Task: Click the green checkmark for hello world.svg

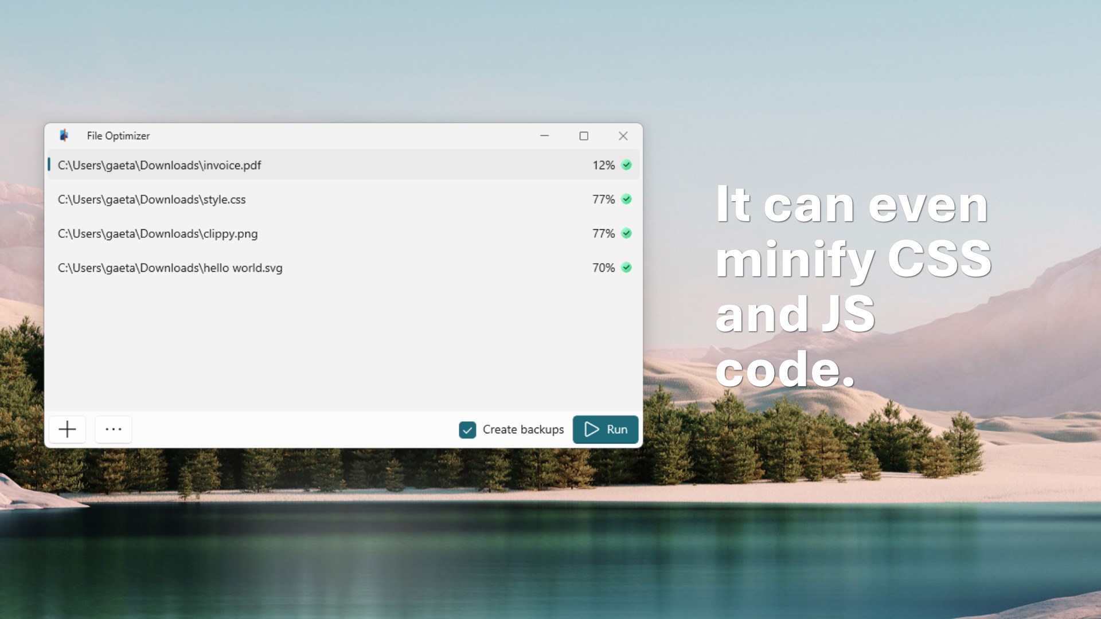Action: click(x=627, y=268)
